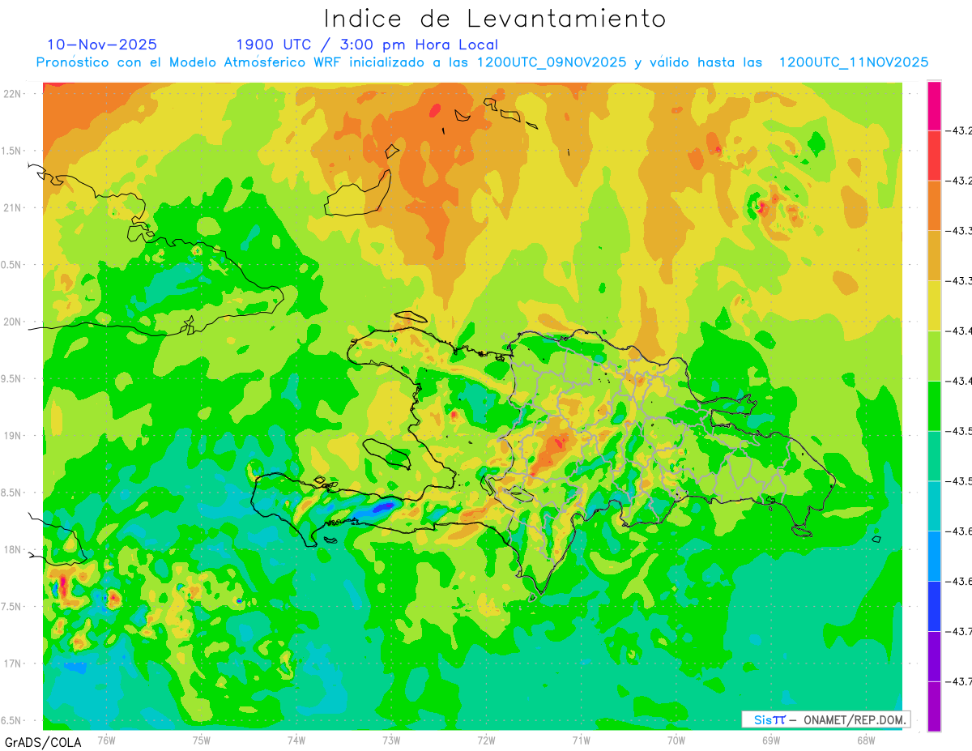The image size is (972, 751).
Task: Click the "76W" longitude label
Action: (x=106, y=740)
